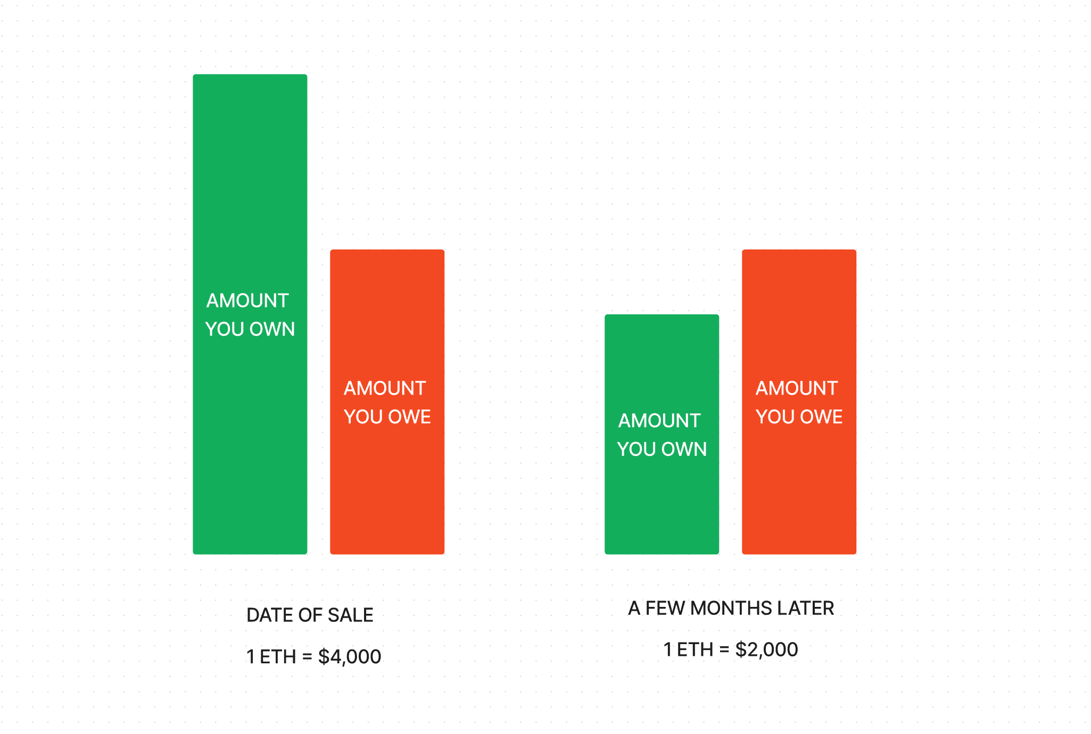Click the AMOUNT YOU OWE label in the right red bar
The image size is (1091, 734).
point(799,402)
